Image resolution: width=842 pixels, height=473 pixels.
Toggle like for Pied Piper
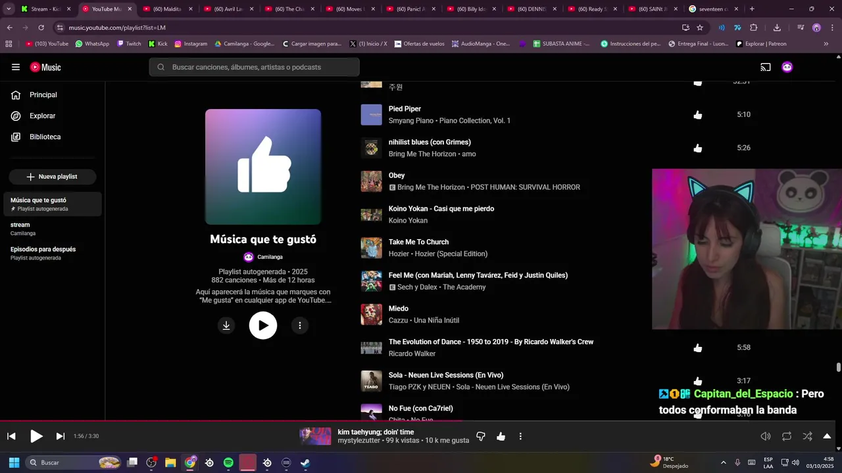point(698,115)
